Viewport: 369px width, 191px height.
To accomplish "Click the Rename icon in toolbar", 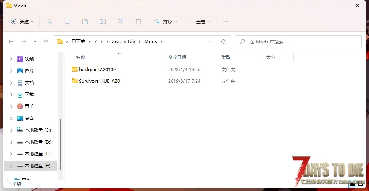I will [x=103, y=22].
